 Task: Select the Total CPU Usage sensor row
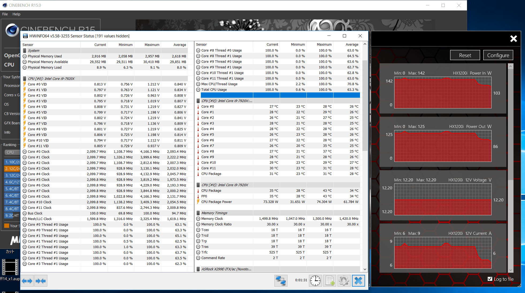214,90
